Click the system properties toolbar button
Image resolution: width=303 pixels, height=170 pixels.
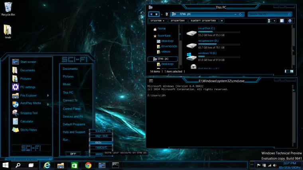[203, 21]
